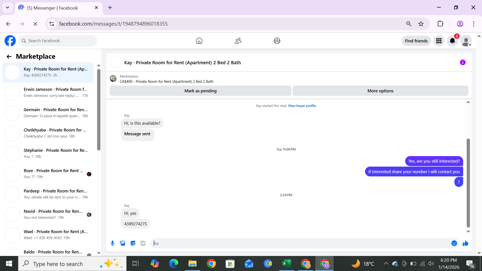Open account profile dropdown menu

(x=466, y=41)
